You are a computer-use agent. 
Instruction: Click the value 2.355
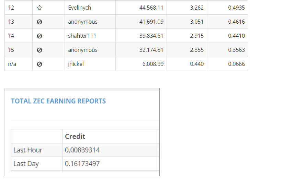[197, 50]
